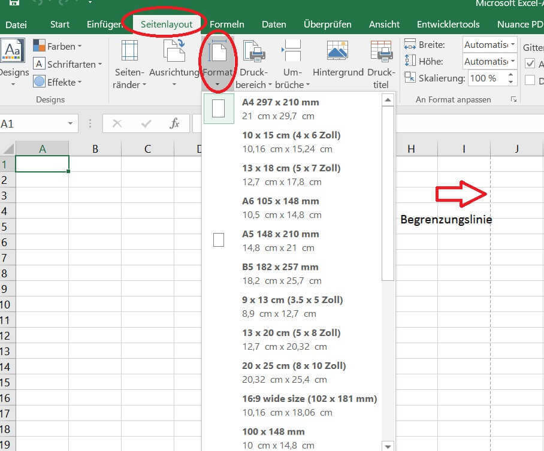Viewport: 544px width, 451px height.
Task: Open the Schriftarten fonts menu
Action: [67, 64]
